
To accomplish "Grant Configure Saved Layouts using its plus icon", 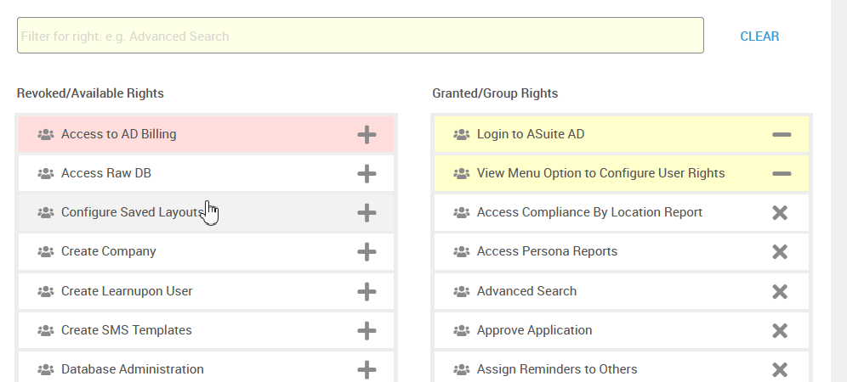I will pyautogui.click(x=367, y=212).
